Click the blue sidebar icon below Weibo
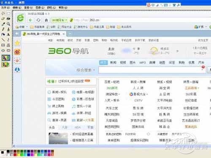The image size is (211, 158). [17, 70]
